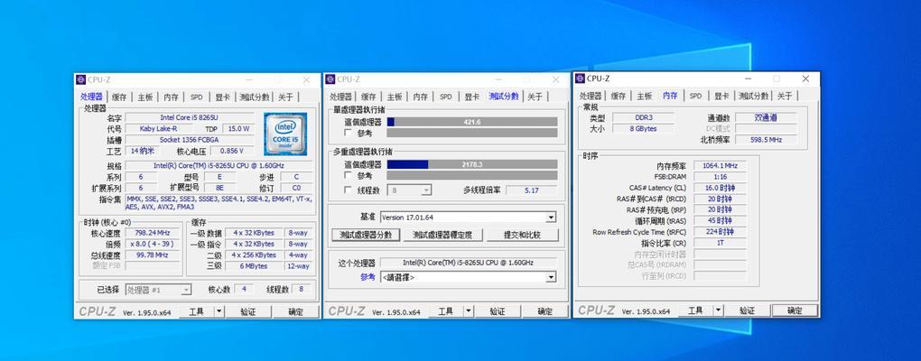Click the Socket 1356 FCBGA value
Image resolution: width=921 pixels, height=361 pixels.
pos(189,140)
